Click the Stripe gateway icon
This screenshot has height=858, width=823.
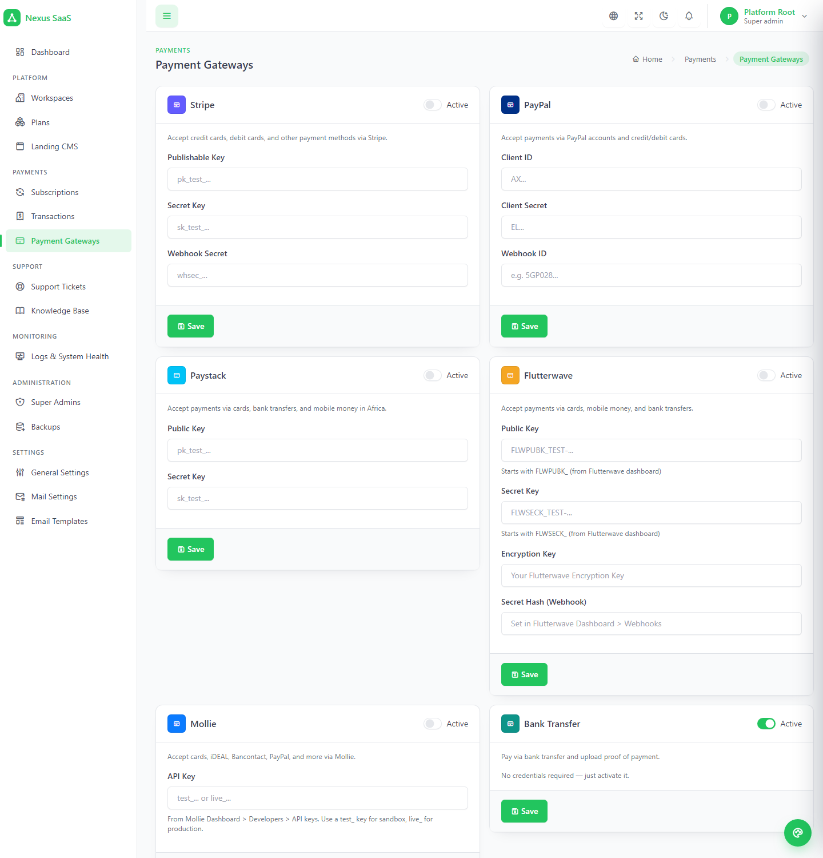pyautogui.click(x=177, y=105)
